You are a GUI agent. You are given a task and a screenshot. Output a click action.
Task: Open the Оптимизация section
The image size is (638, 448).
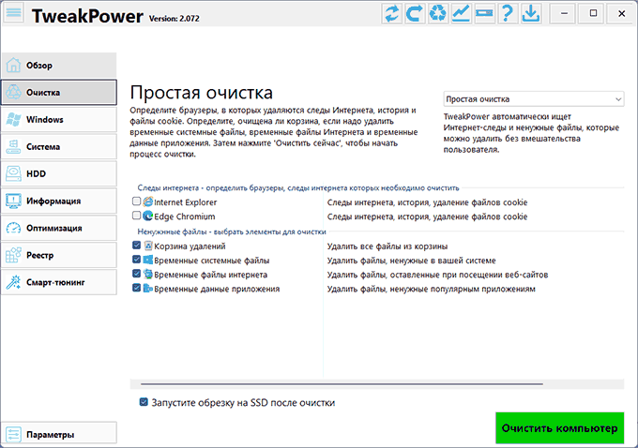[59, 228]
